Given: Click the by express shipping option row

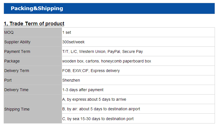Looking at the screenshot, I should coord(94,99).
